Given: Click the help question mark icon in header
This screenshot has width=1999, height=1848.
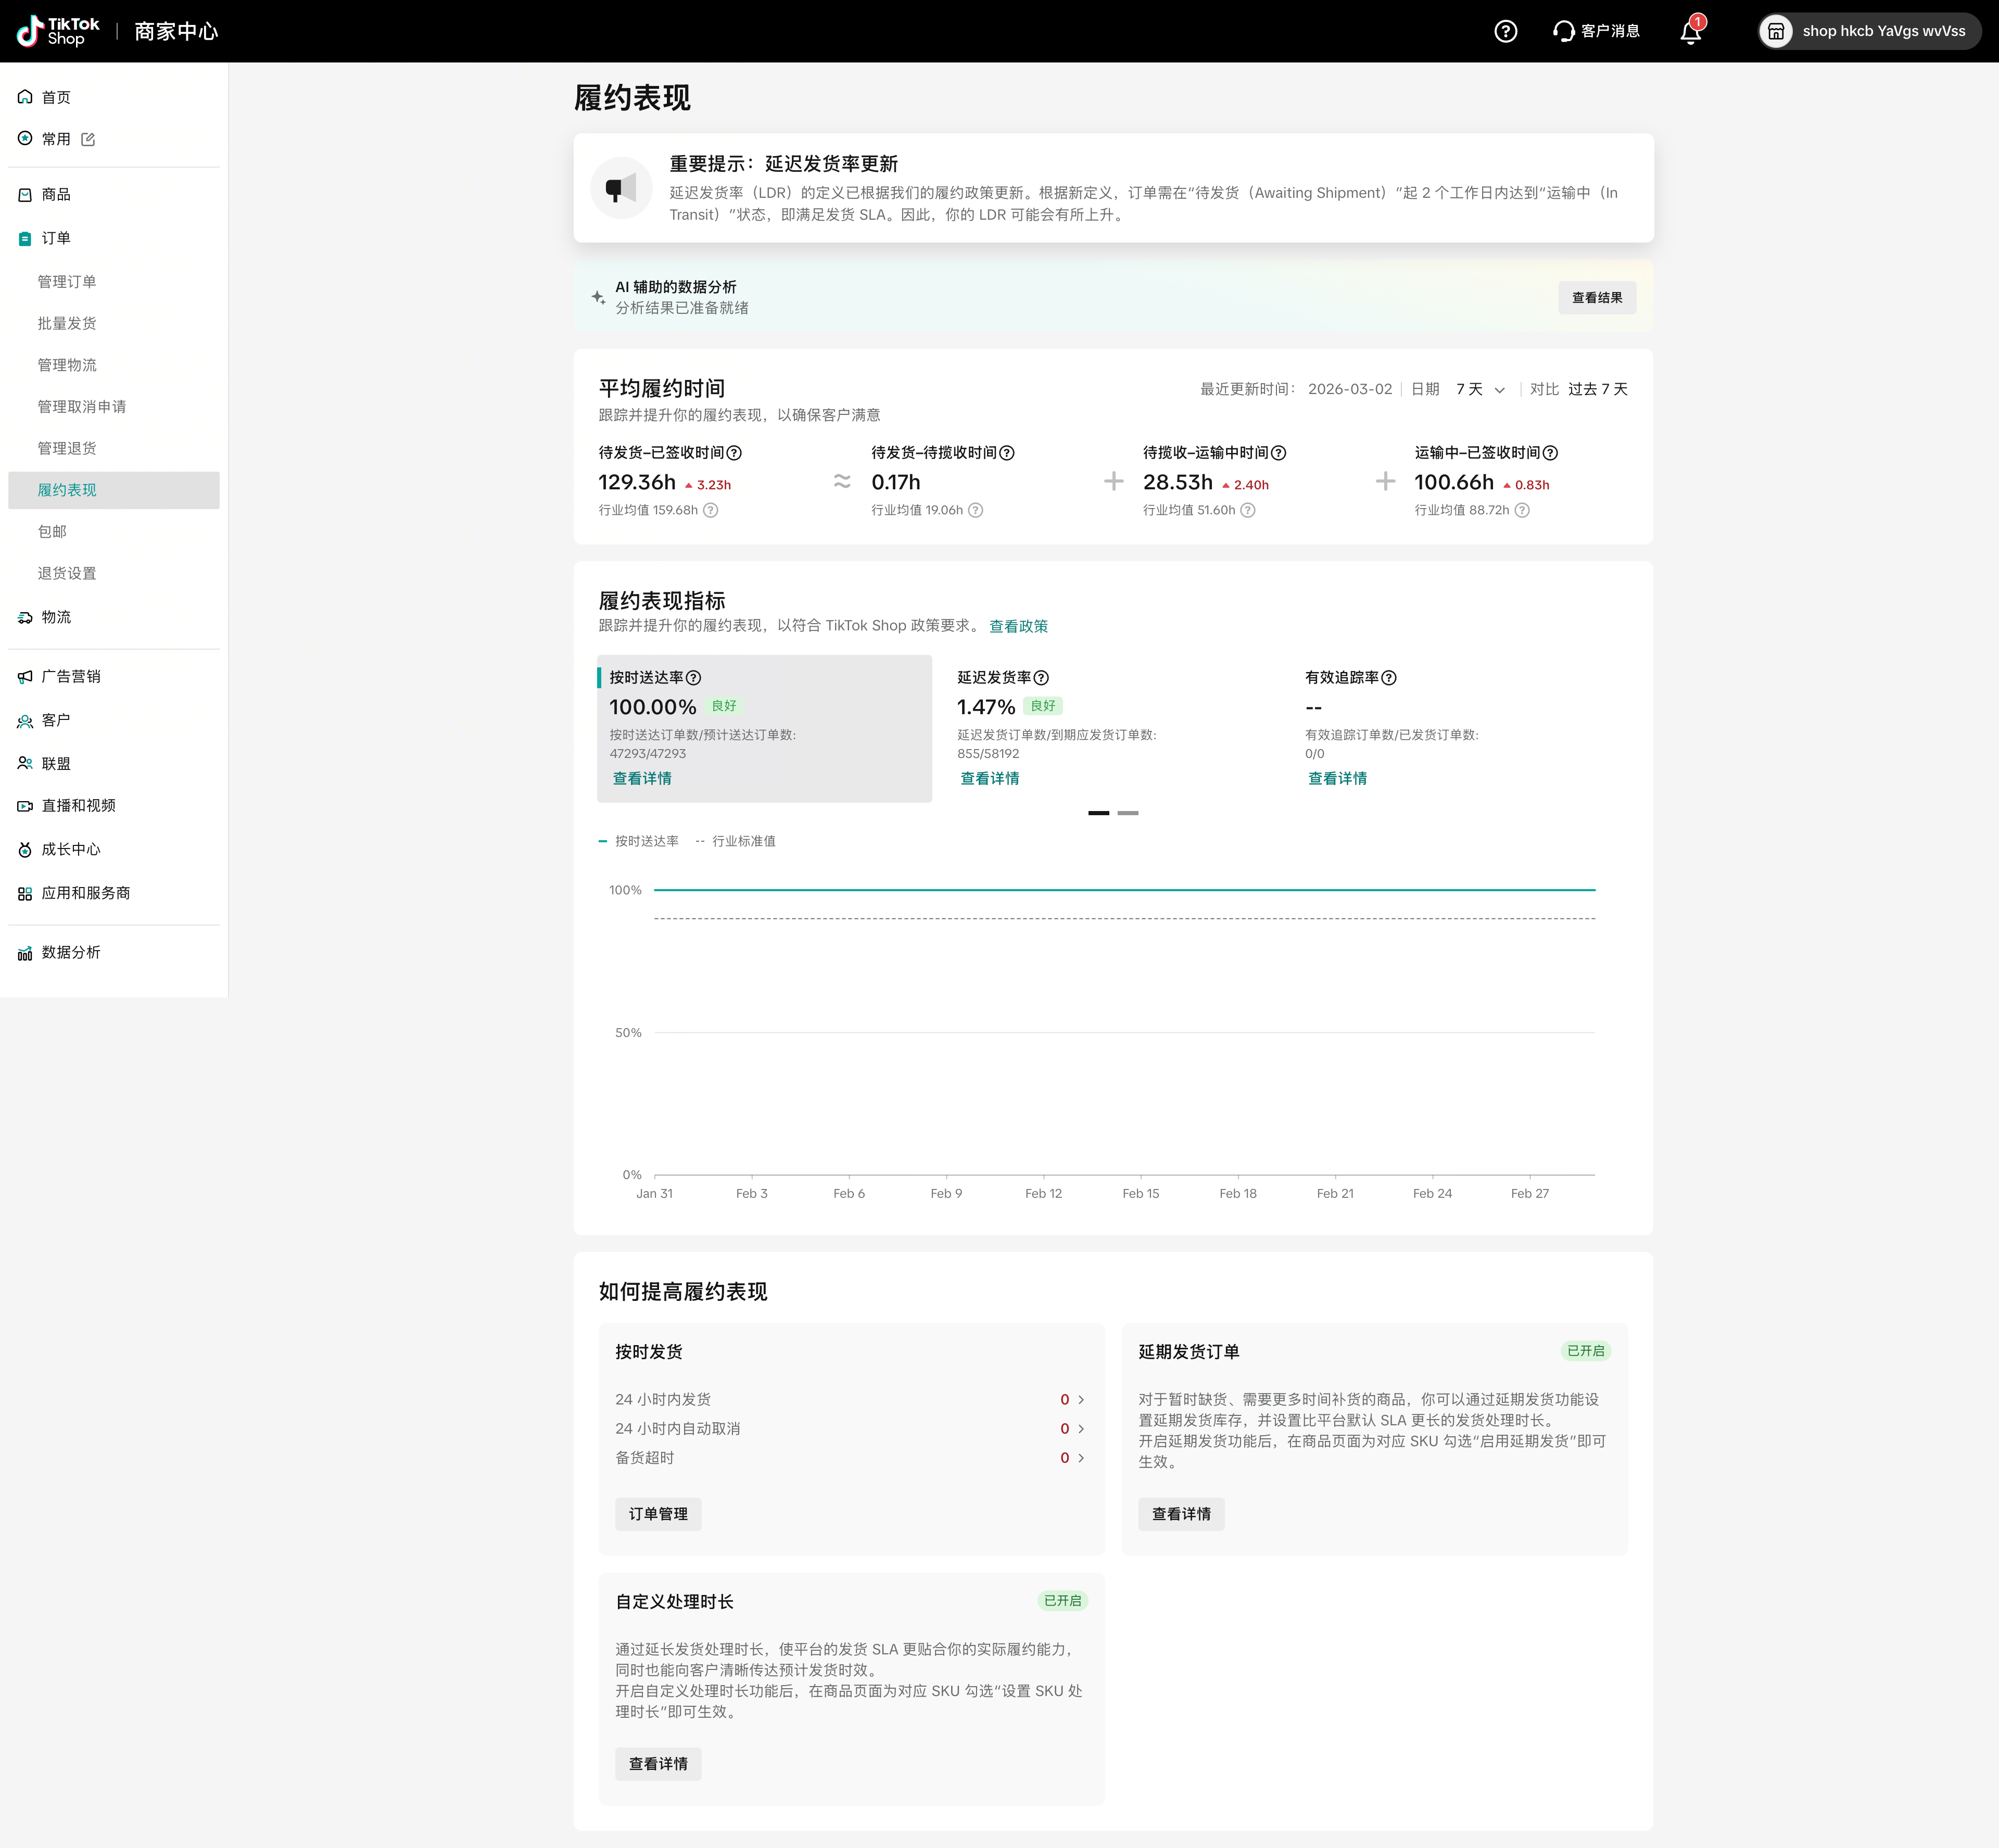Looking at the screenshot, I should coord(1505,31).
